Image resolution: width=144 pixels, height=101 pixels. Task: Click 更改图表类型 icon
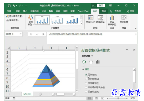[x=112, y=20]
